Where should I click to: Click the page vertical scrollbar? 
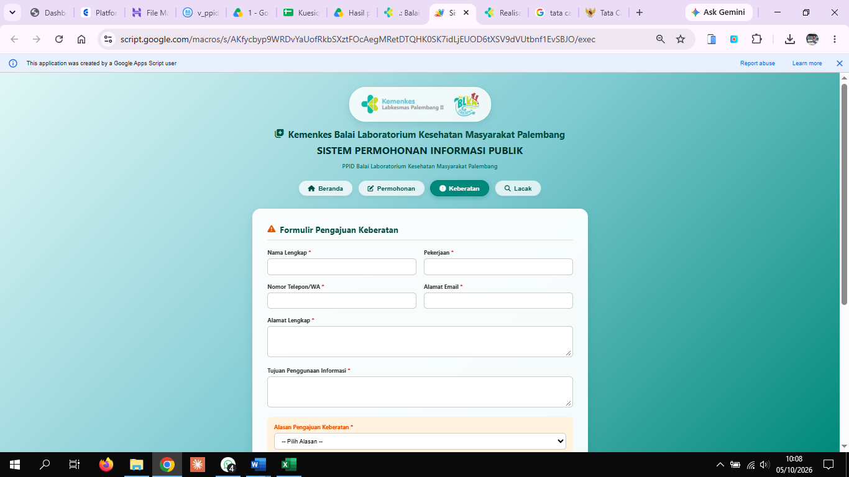point(844,194)
